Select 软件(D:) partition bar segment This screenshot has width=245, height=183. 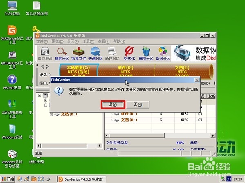coord(126,71)
